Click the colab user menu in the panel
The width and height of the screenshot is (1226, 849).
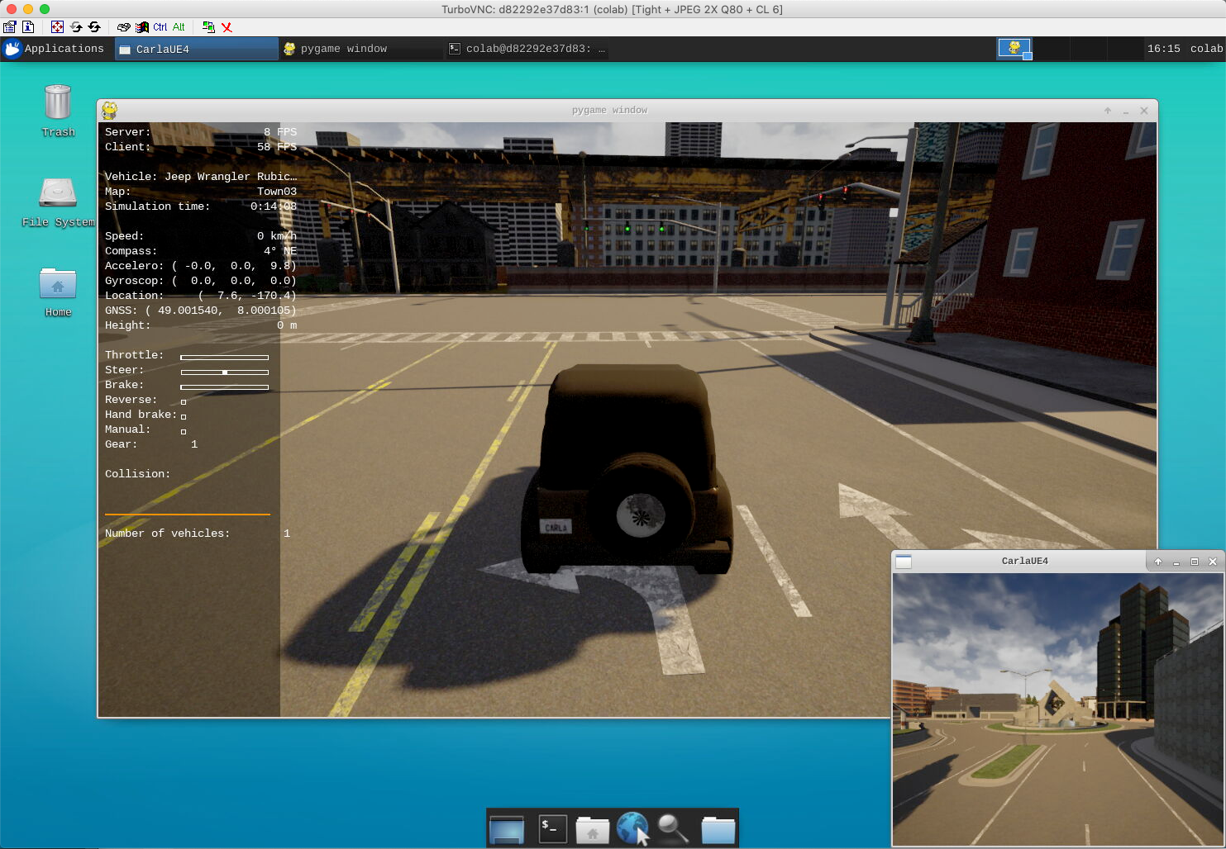coord(1206,49)
